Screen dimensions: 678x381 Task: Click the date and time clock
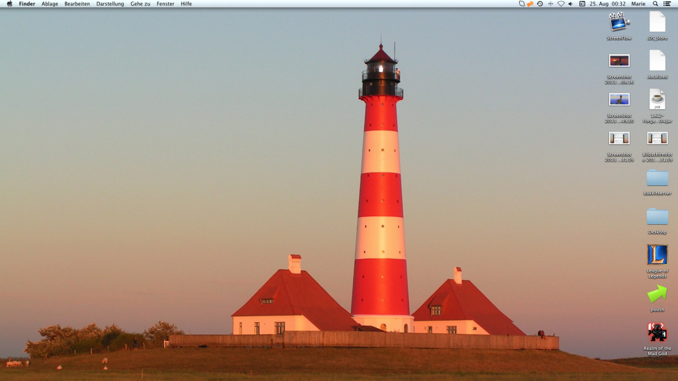point(608,4)
